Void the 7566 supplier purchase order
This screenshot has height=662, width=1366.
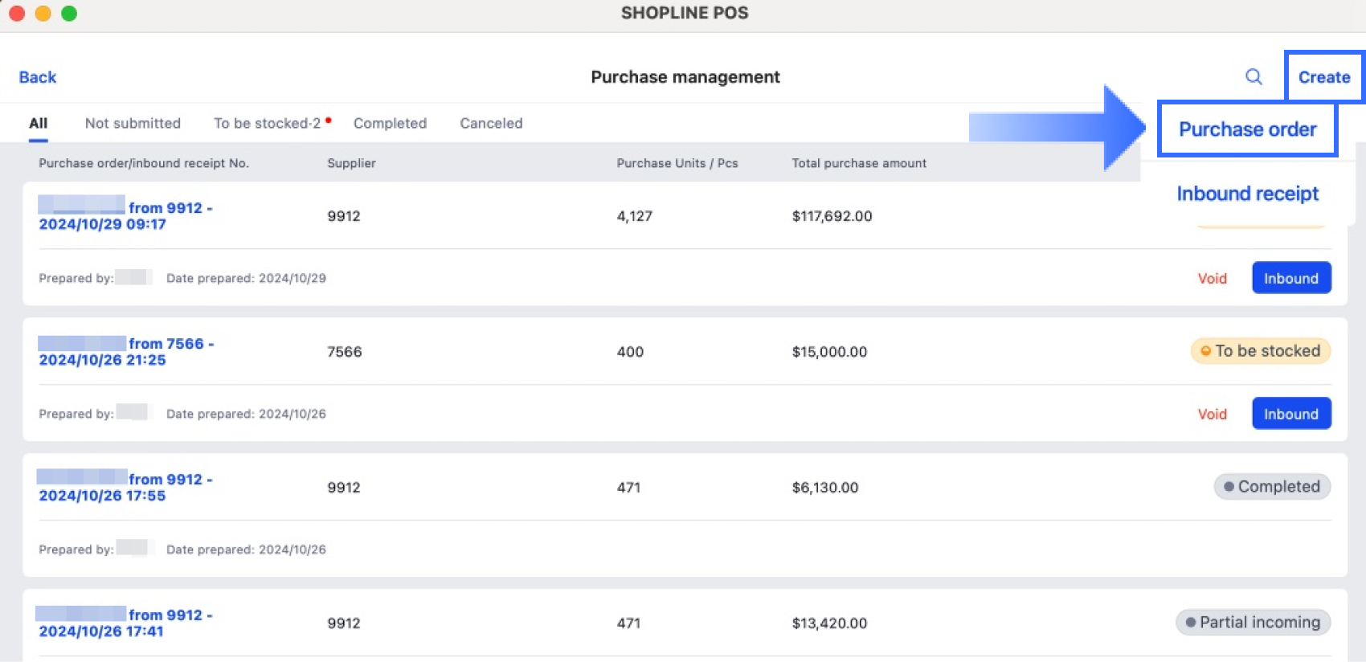[x=1212, y=414]
